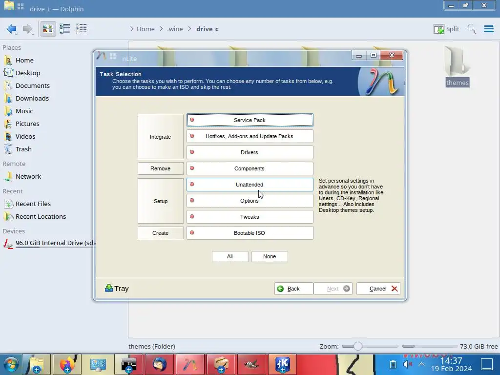Enable the Bootable ISO task
Viewport: 500px width, 375px height.
pos(250,233)
